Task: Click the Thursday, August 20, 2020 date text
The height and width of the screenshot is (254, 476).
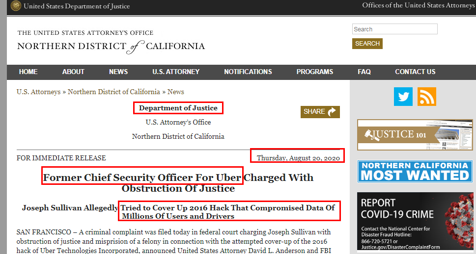Action: tap(298, 158)
